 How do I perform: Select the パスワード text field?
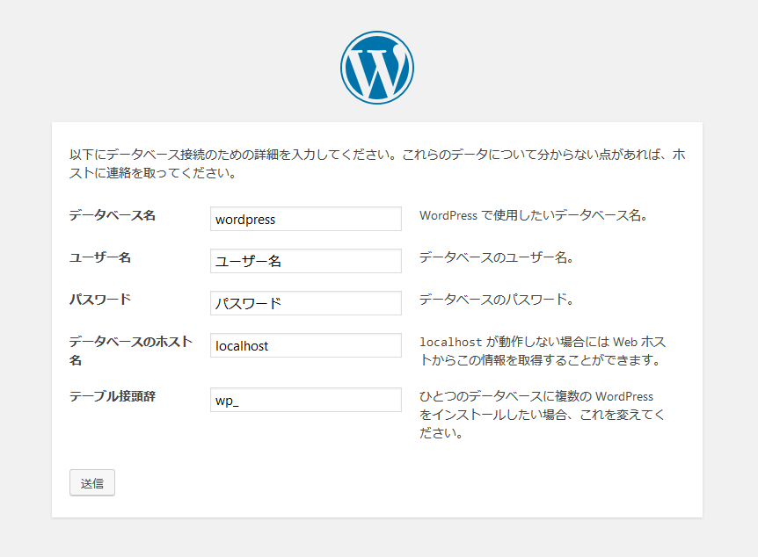click(305, 303)
